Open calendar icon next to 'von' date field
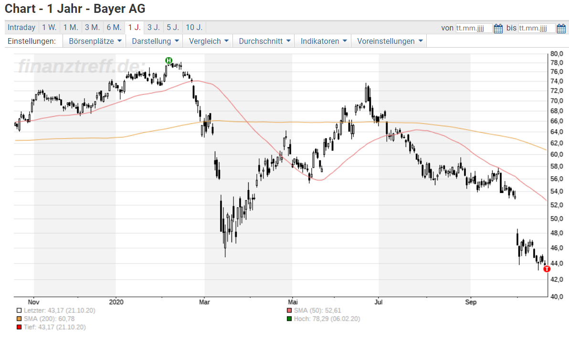The height and width of the screenshot is (344, 569). [x=498, y=28]
